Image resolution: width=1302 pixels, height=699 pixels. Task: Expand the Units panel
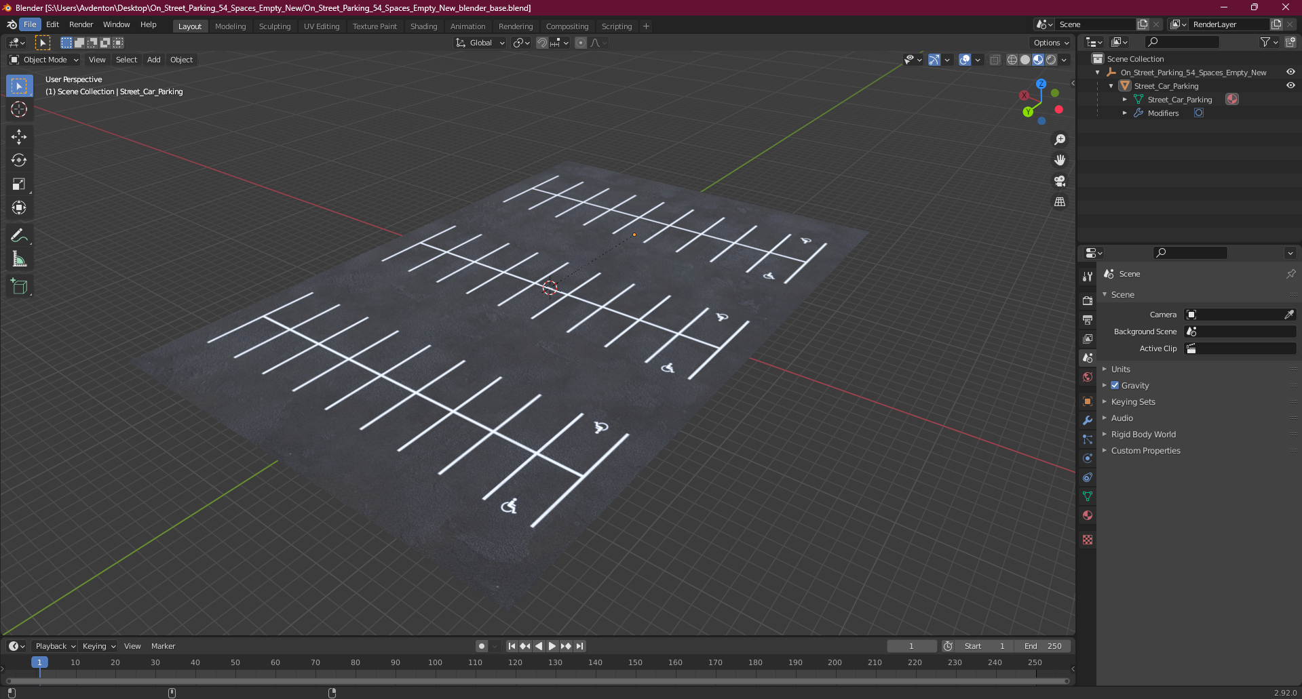(1120, 369)
